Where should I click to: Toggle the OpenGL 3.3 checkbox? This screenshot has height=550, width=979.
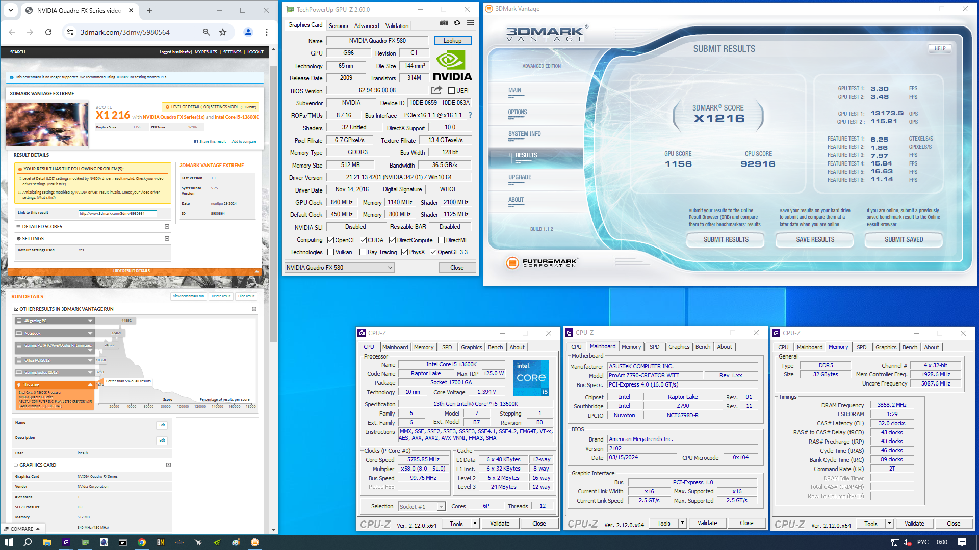tap(433, 252)
